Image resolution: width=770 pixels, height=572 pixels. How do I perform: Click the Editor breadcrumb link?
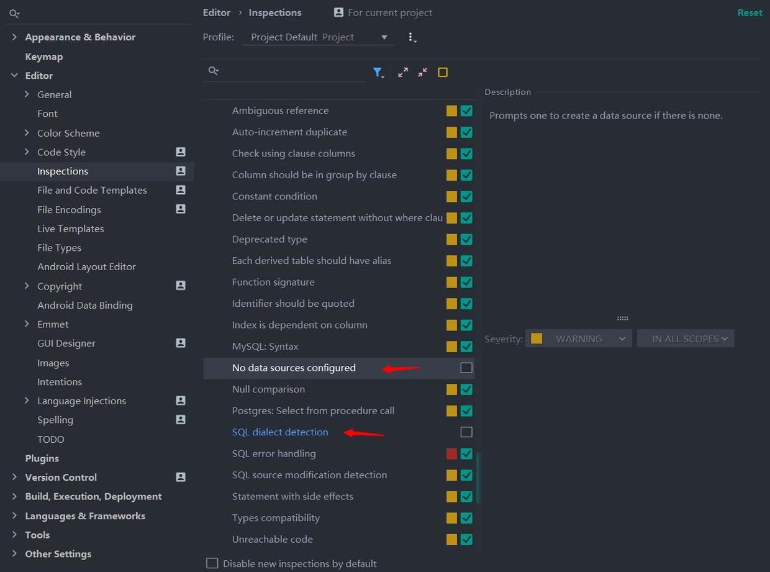[x=216, y=12]
